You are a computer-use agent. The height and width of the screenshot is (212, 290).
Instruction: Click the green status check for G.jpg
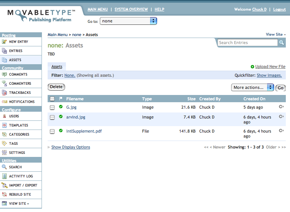point(61,106)
